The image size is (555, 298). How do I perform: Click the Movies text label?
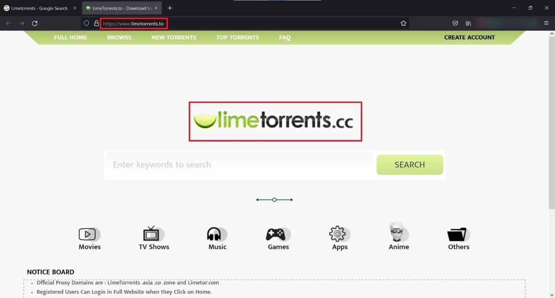click(x=90, y=247)
